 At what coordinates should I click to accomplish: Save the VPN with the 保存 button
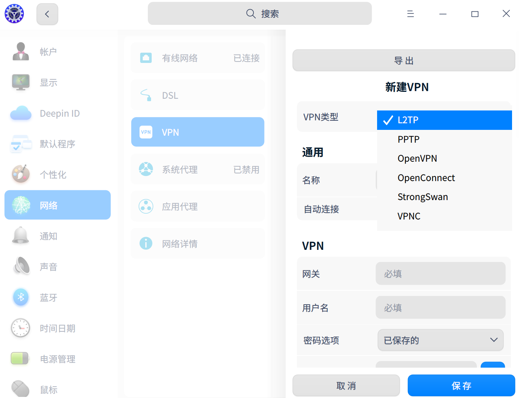point(461,386)
